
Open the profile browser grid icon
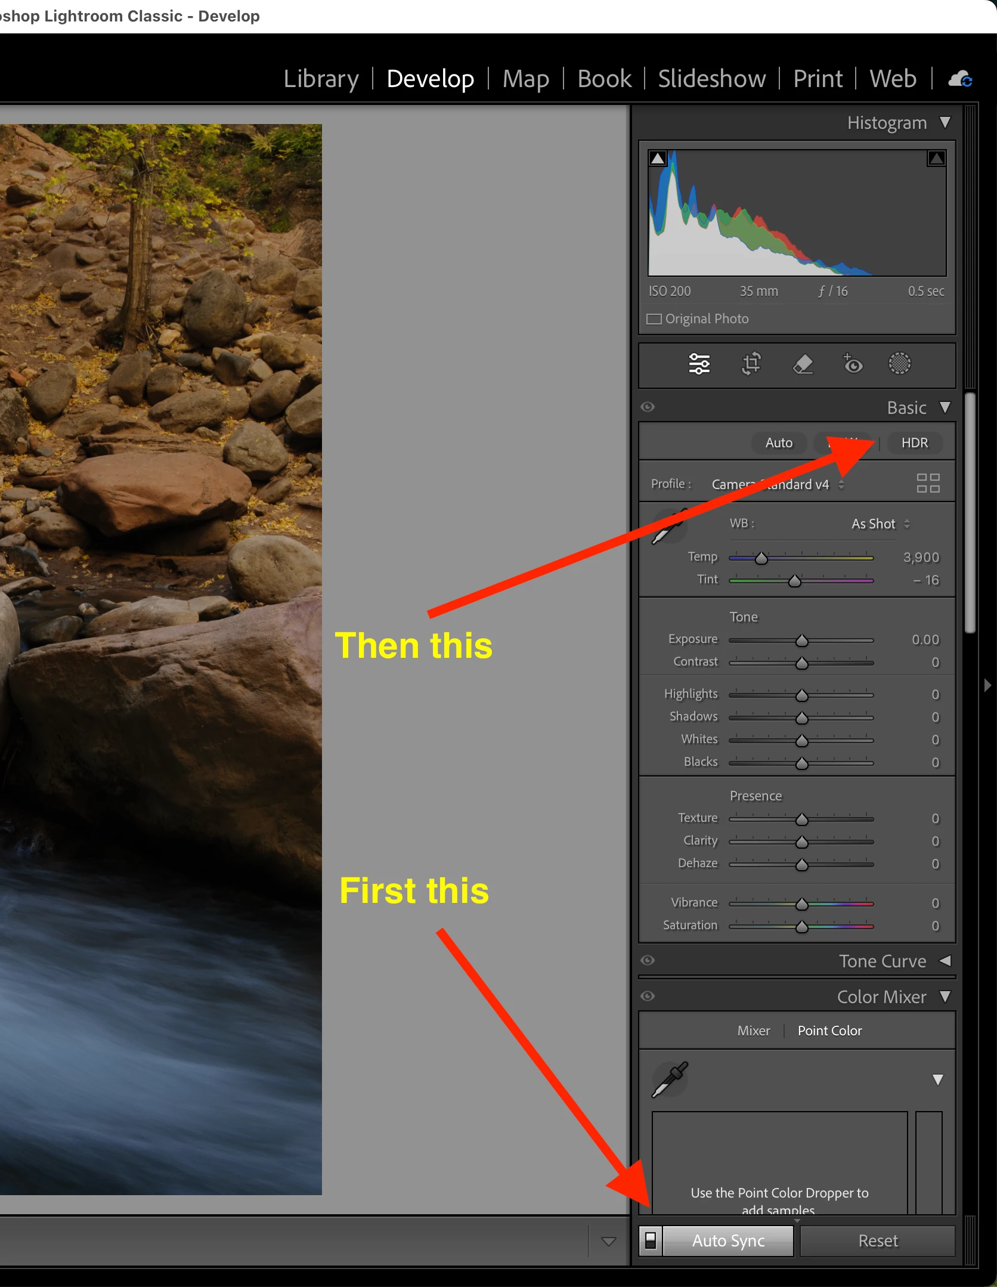pyautogui.click(x=928, y=483)
